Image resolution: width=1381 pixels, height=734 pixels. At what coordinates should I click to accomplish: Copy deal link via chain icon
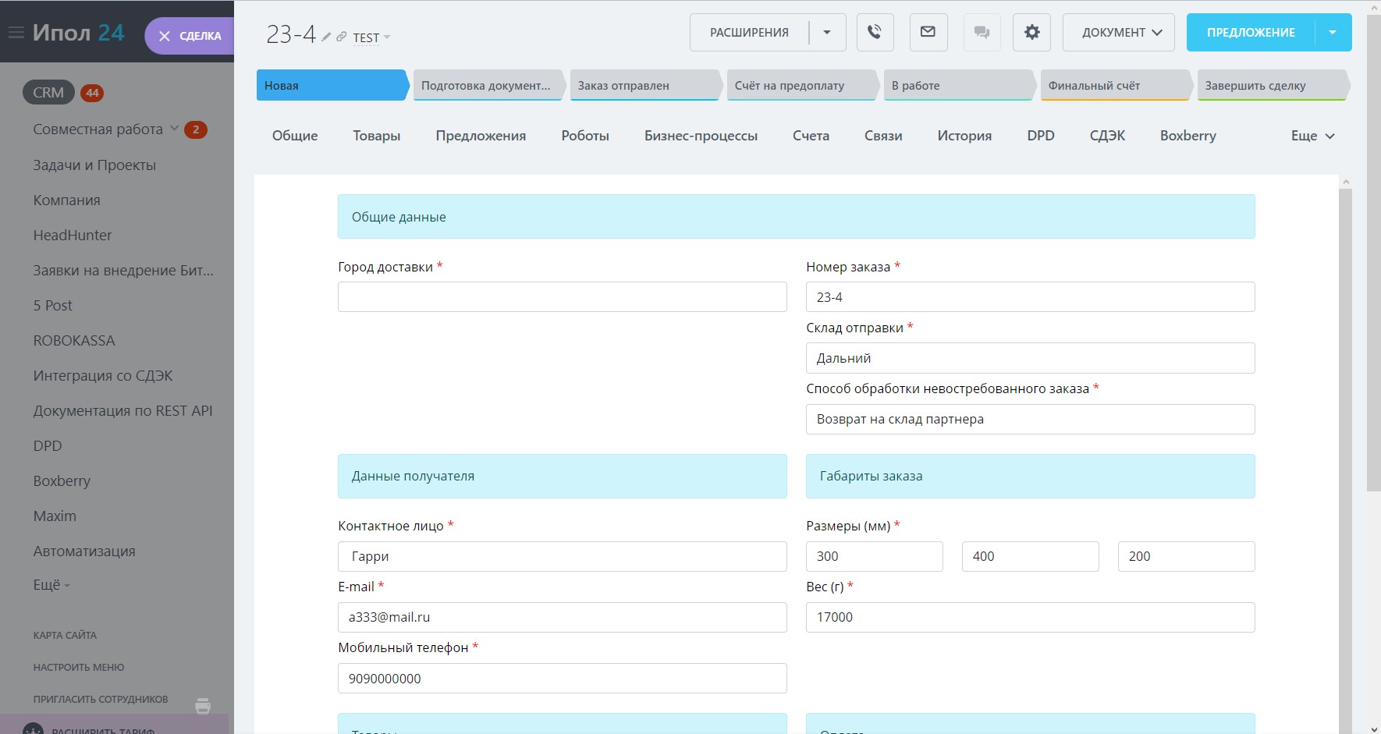(341, 37)
